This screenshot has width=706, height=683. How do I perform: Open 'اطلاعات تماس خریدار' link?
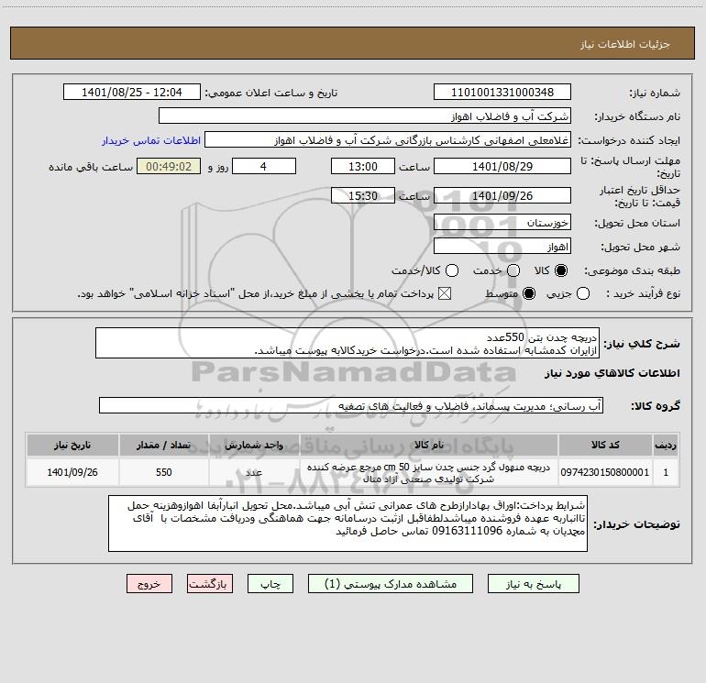coord(151,140)
